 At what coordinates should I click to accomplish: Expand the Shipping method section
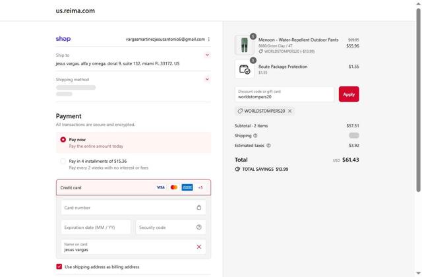pyautogui.click(x=207, y=79)
